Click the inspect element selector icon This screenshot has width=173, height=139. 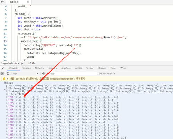tap(2, 68)
